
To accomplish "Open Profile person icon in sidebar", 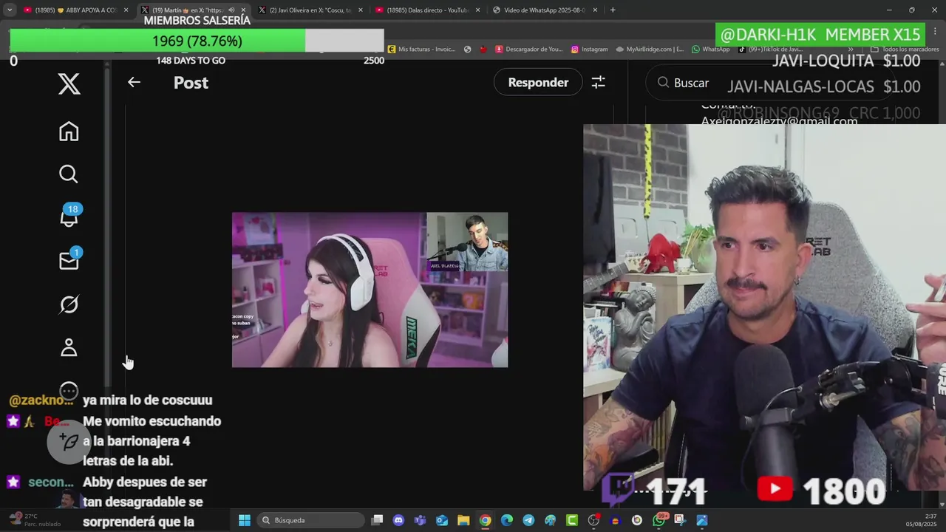I will point(69,347).
